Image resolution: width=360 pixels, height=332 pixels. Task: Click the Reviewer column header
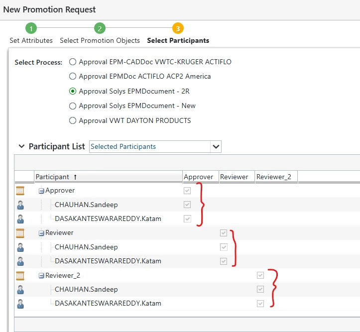(237, 177)
